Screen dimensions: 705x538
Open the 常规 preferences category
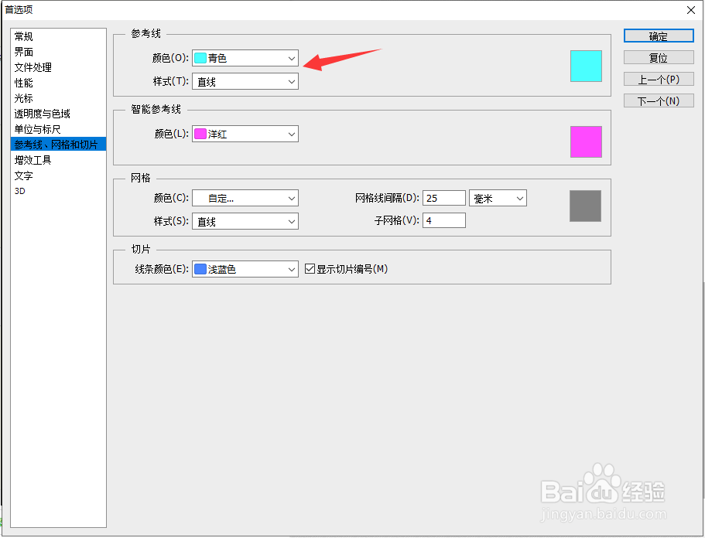[x=23, y=36]
